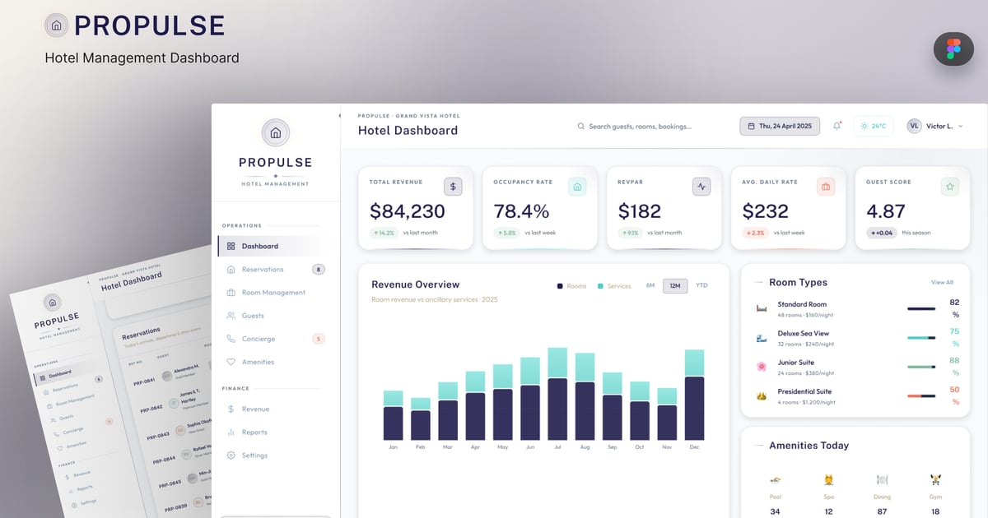Click the VL user avatar
The height and width of the screenshot is (518, 988).
(x=914, y=126)
